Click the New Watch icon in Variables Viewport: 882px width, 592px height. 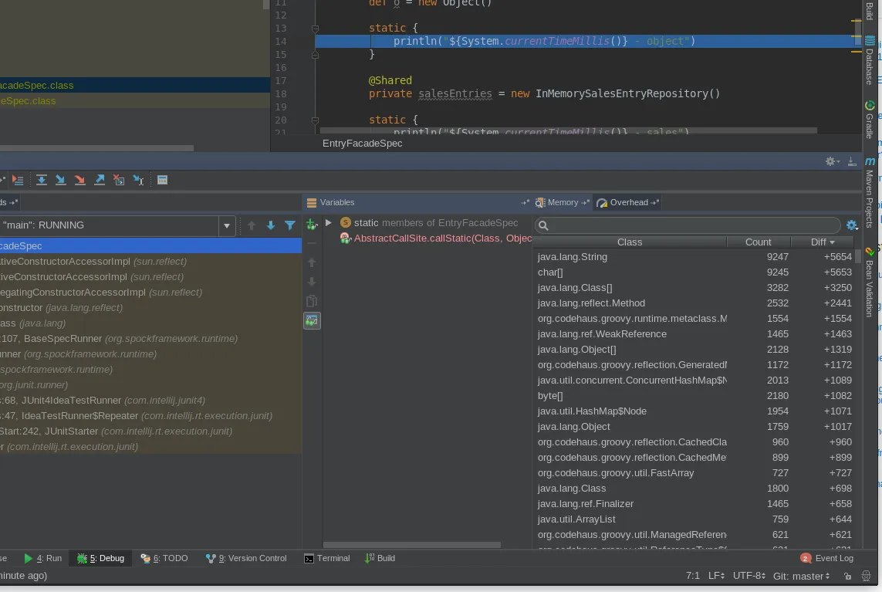point(312,225)
